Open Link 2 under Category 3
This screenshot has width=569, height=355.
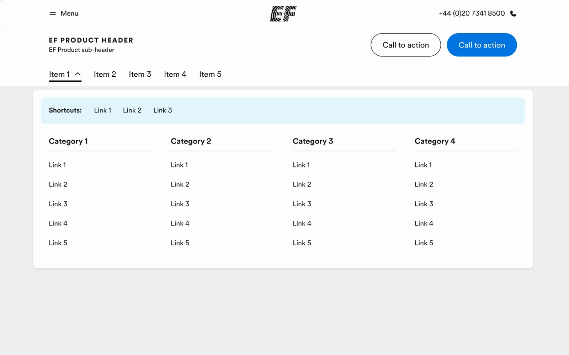tap(302, 184)
